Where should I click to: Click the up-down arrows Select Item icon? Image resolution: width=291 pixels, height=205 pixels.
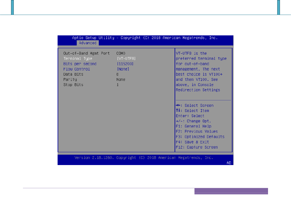(178, 110)
